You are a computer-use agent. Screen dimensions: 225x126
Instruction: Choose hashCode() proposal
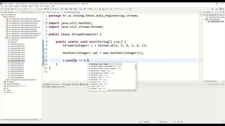98,80
